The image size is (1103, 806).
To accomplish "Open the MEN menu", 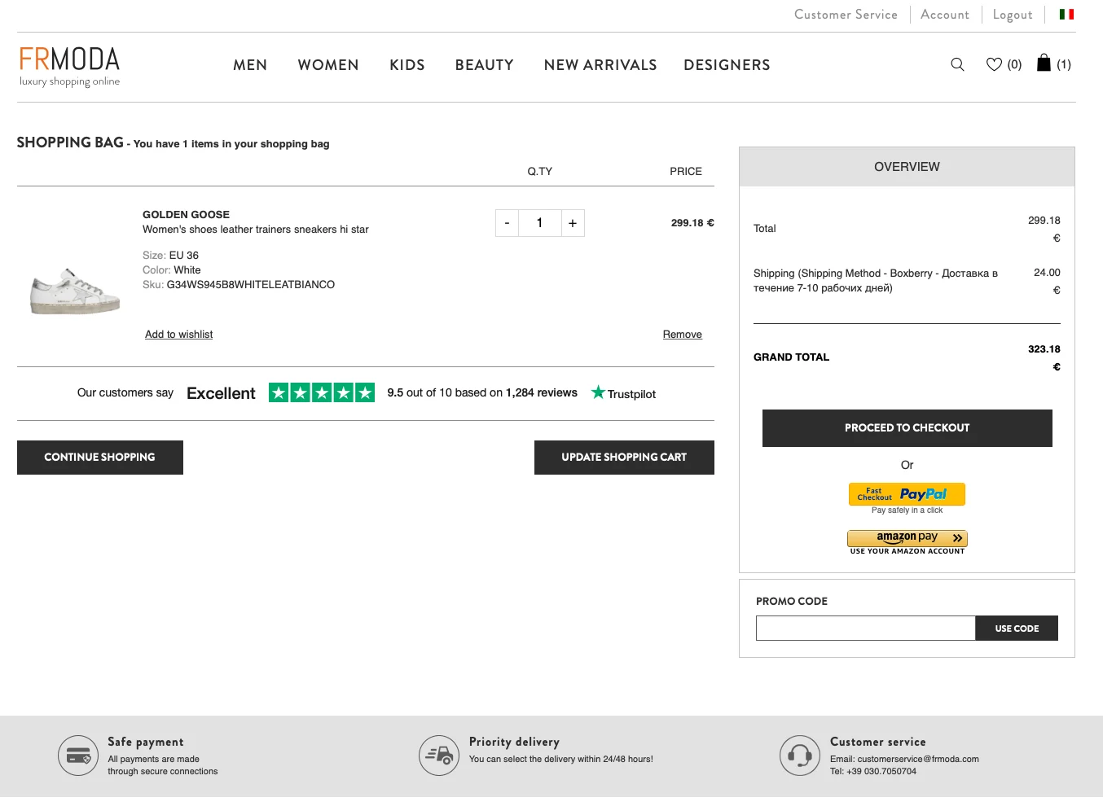I will [250, 65].
